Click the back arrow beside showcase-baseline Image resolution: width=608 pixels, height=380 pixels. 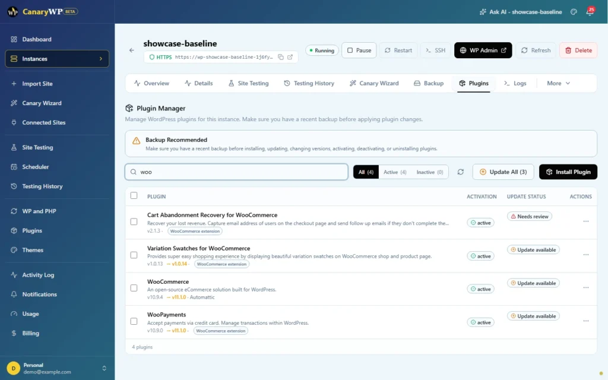(x=132, y=50)
